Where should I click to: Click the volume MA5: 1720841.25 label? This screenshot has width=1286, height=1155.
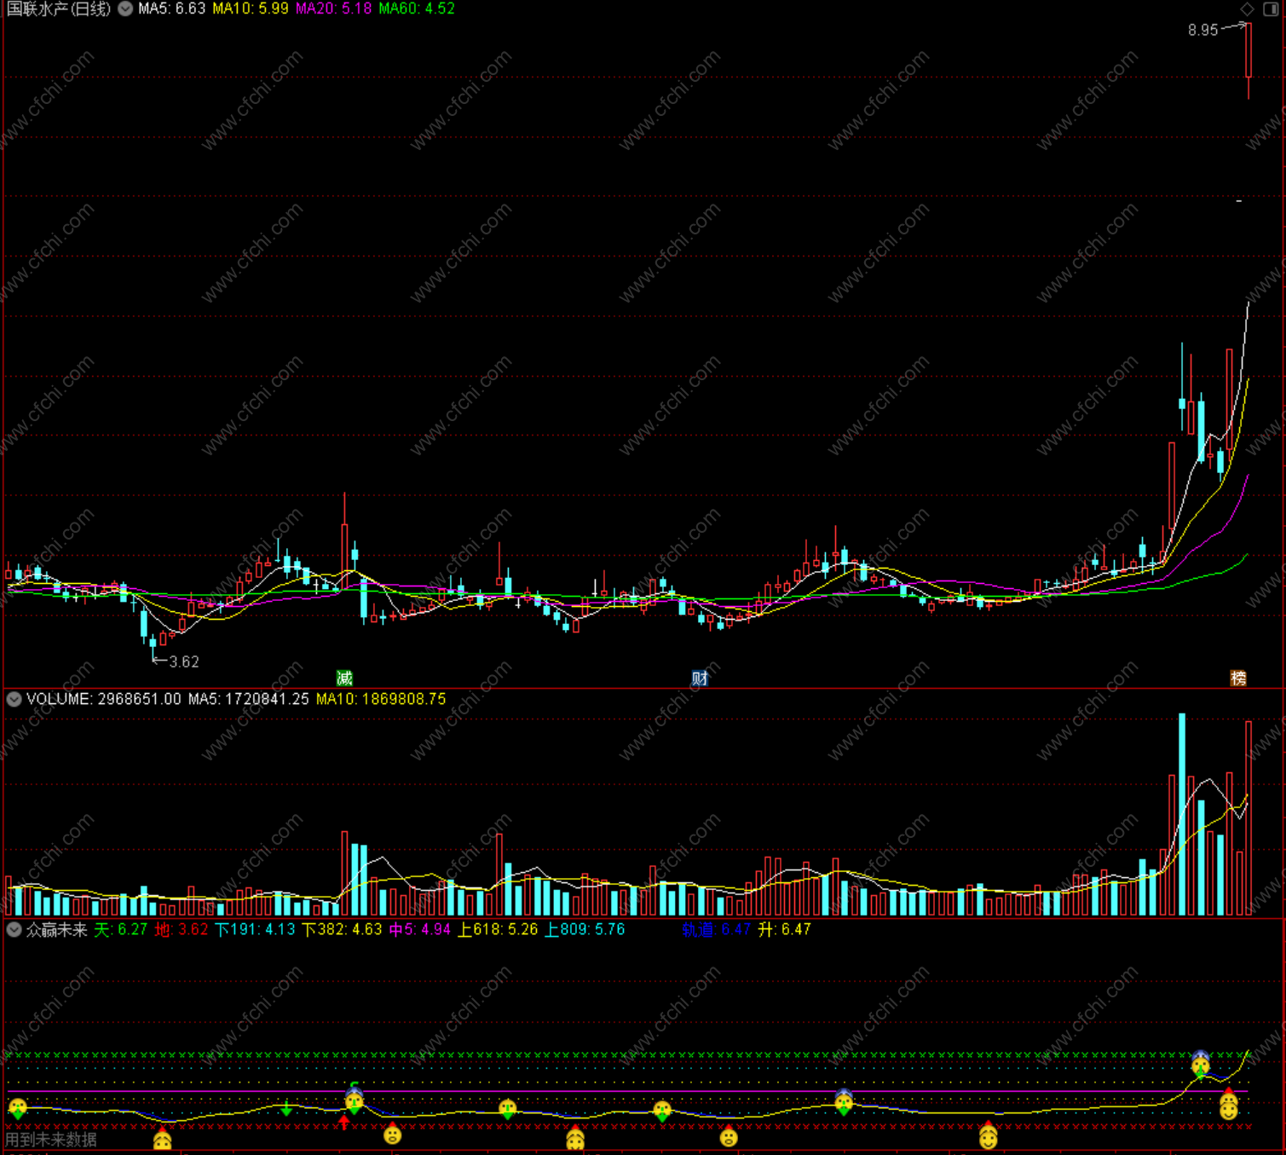(248, 699)
